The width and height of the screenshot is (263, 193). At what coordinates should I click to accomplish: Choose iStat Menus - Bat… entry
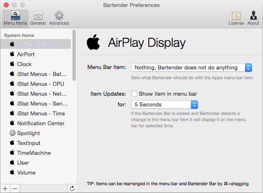(36, 74)
